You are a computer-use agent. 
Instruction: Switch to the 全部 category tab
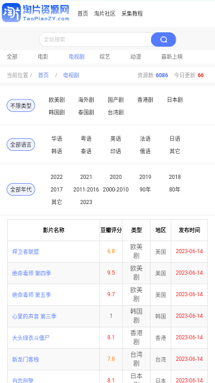tap(12, 57)
